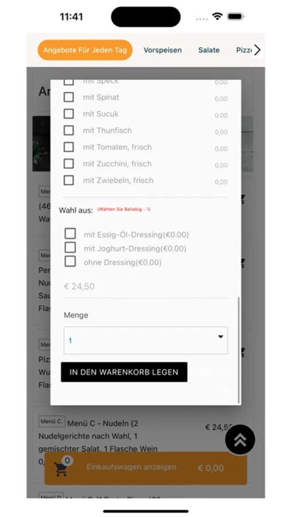291x517 pixels.
Task: Select mit Tomaten, frisch checkbox
Action: click(x=68, y=146)
